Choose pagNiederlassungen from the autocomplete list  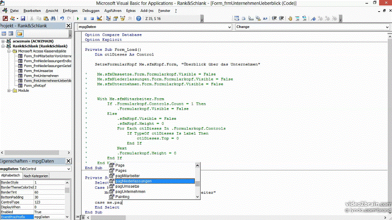point(152,181)
